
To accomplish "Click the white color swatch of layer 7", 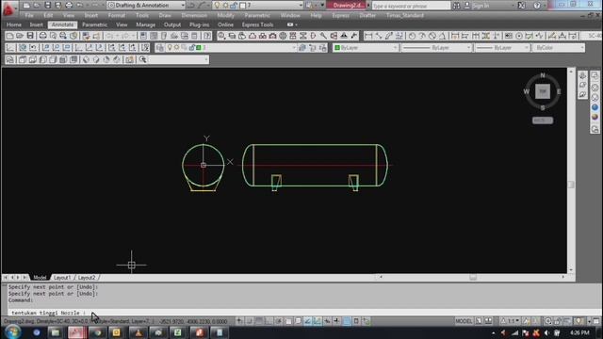I will [243, 6].
